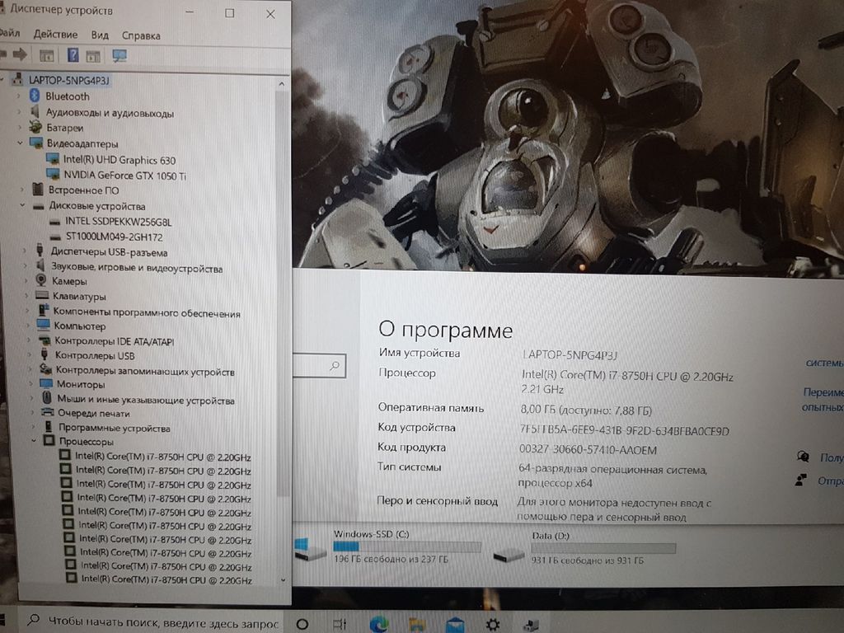Click the RAM value 8,00 ГБ

click(586, 410)
